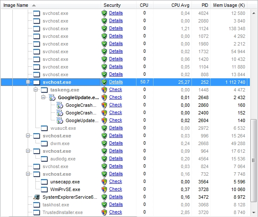
Task: Click the WmiPrvSE.exe process icon
Action: 44,189
